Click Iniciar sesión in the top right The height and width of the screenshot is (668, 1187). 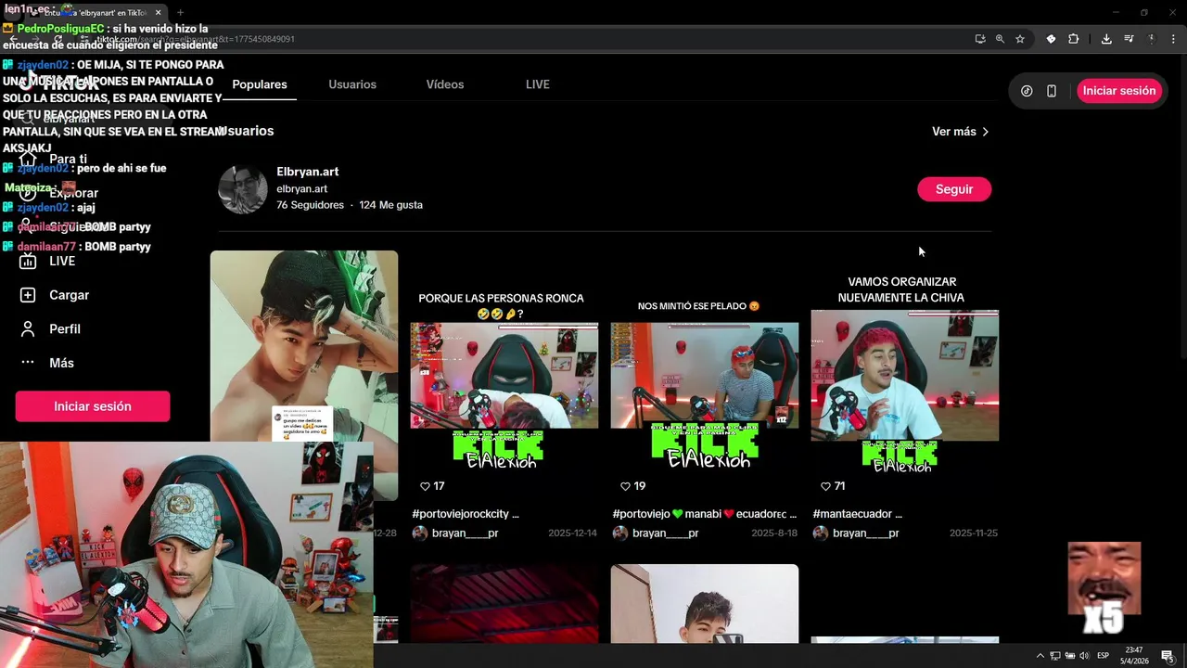point(1119,91)
